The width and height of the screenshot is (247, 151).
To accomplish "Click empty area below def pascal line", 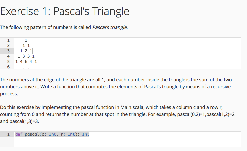I will tap(110, 142).
